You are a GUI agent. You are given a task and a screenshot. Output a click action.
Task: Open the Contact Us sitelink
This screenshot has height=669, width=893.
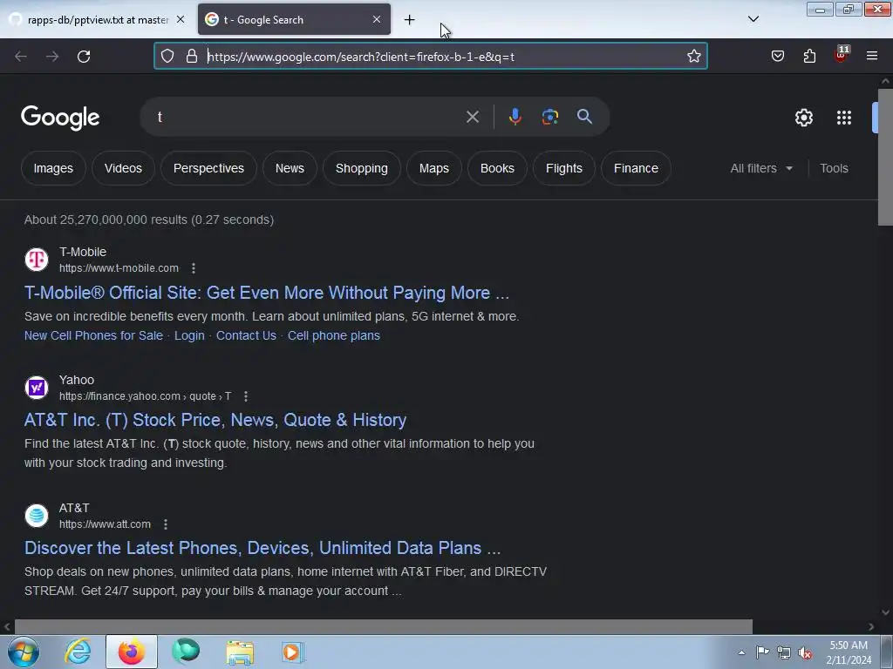246,335
